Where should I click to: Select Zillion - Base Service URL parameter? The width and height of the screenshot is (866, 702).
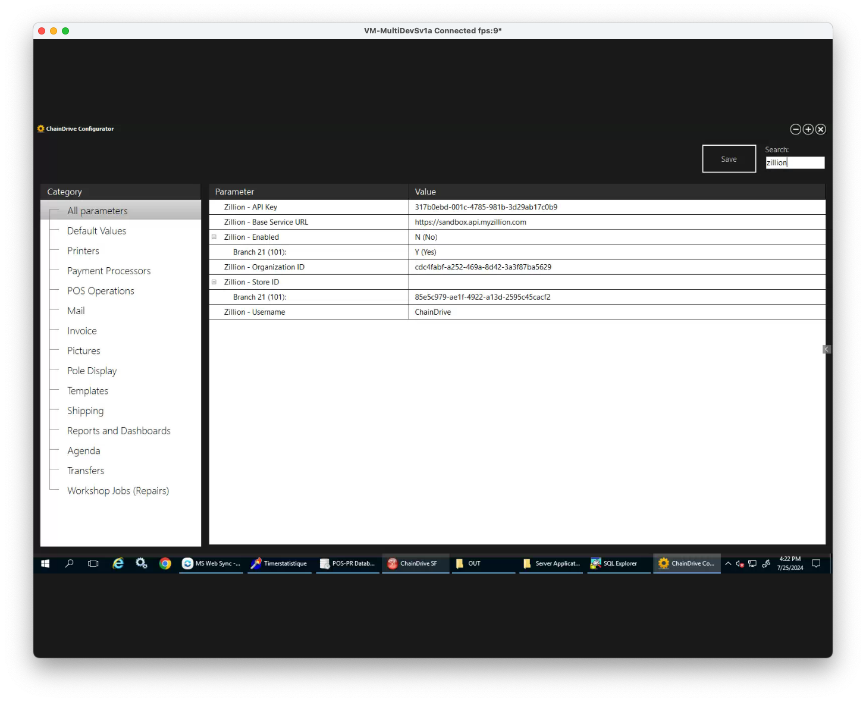click(x=309, y=222)
